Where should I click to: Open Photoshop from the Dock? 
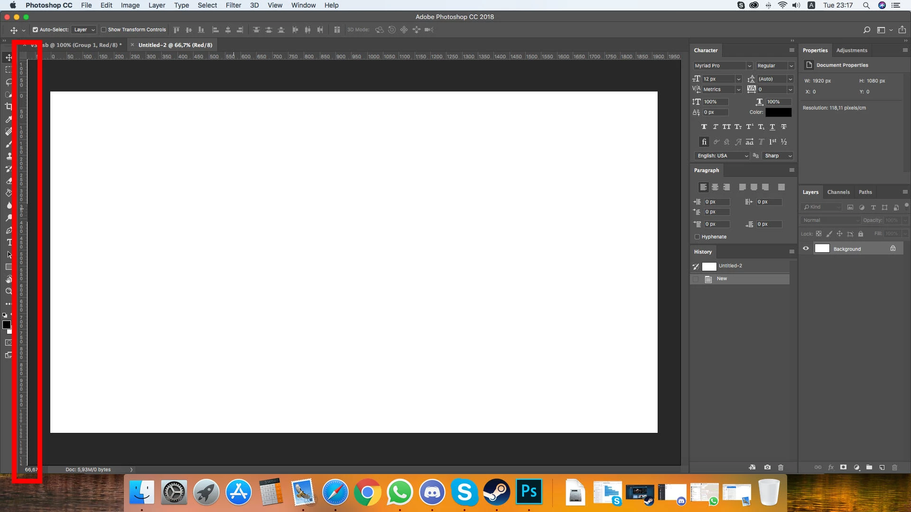click(x=529, y=492)
